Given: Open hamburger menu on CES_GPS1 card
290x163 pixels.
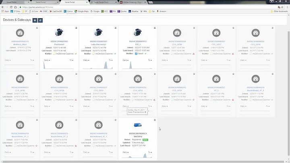Looking at the screenshot, I should click(194, 74).
